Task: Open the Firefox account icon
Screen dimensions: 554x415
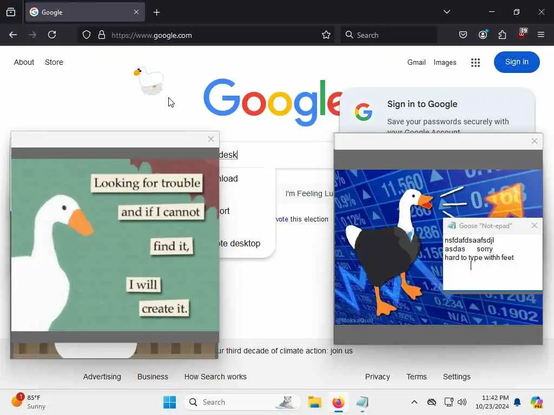Action: click(483, 34)
